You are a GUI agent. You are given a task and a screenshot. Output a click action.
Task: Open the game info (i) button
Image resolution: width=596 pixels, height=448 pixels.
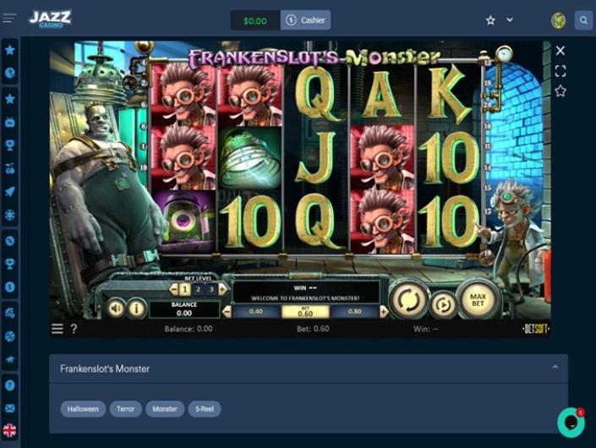pyautogui.click(x=136, y=308)
